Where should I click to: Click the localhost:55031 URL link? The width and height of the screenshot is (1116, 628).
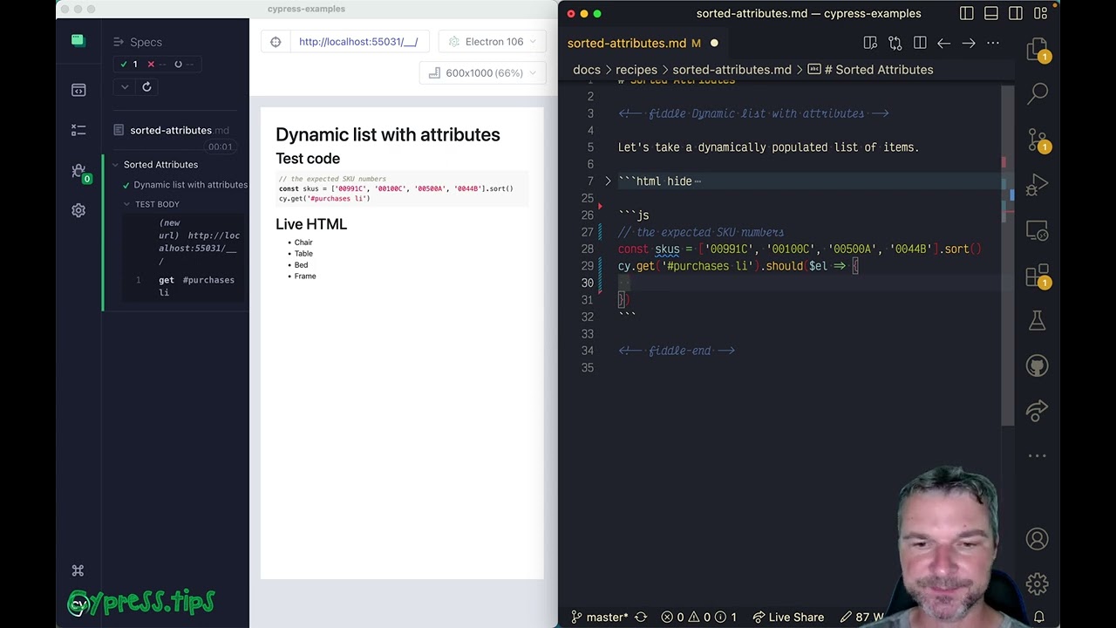click(x=358, y=42)
